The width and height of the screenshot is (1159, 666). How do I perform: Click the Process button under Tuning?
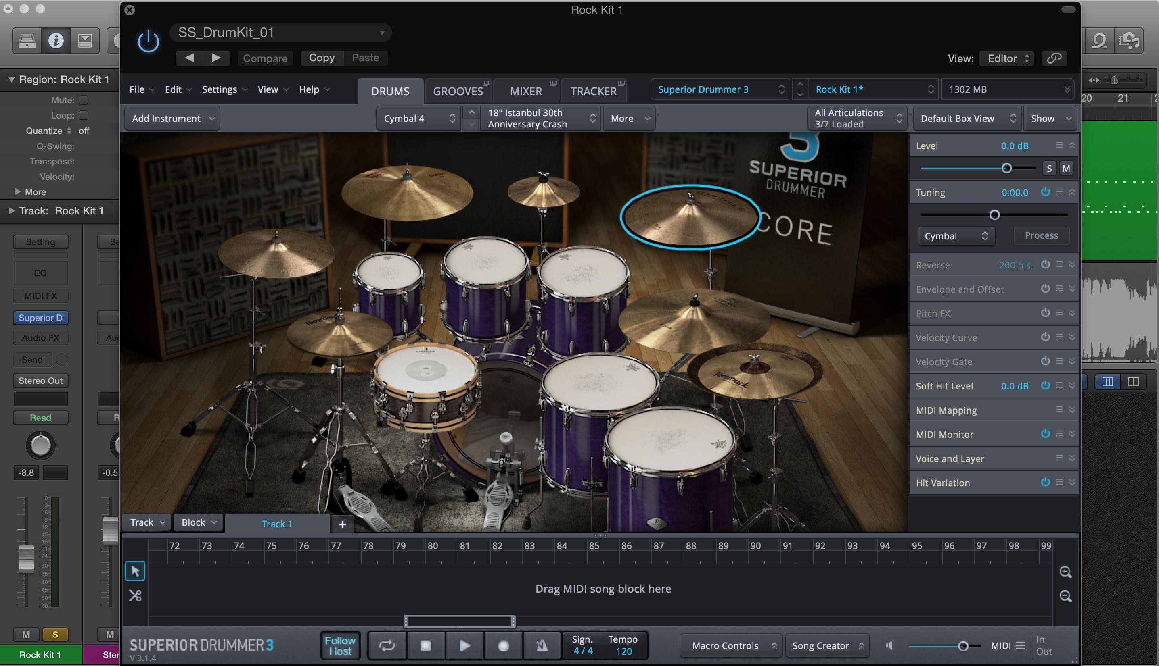(1041, 235)
